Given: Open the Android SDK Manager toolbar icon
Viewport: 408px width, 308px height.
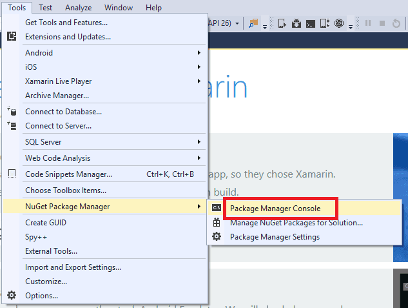Looking at the screenshot, I should [296, 24].
